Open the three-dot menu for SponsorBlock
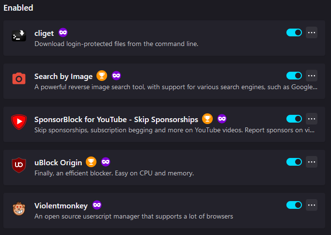 pyautogui.click(x=312, y=119)
